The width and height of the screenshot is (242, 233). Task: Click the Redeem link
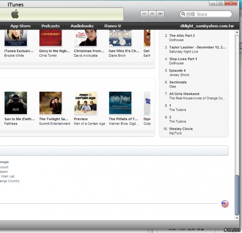4,172
